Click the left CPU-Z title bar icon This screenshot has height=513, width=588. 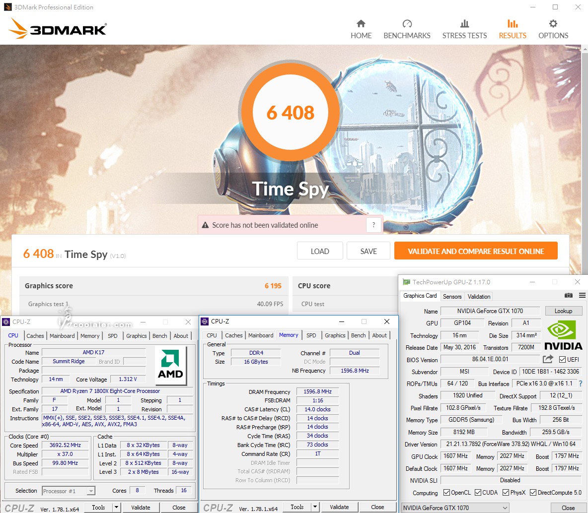6,321
